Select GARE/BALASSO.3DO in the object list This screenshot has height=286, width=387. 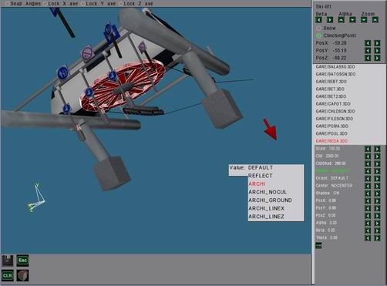point(335,67)
